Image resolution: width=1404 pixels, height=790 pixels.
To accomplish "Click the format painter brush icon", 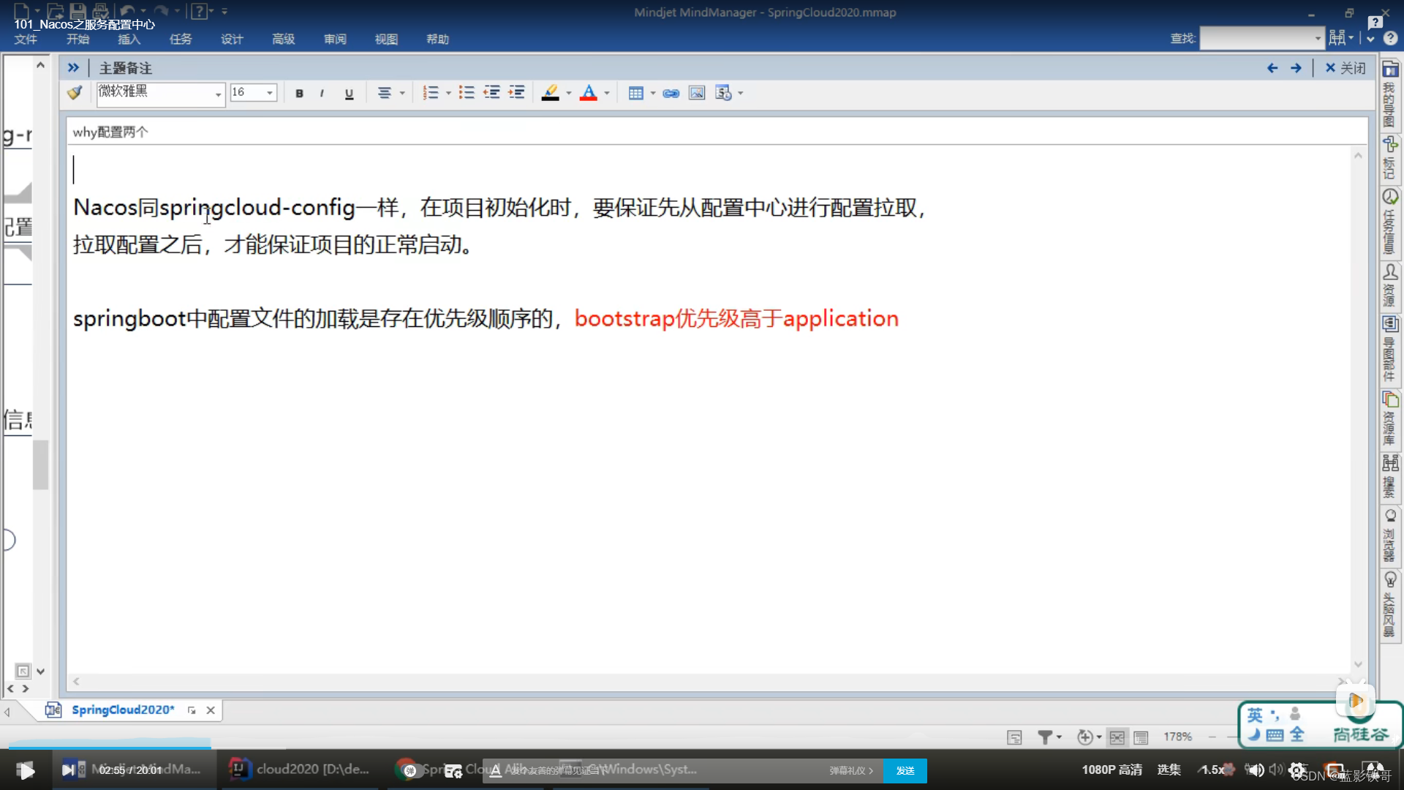I will coord(75,93).
